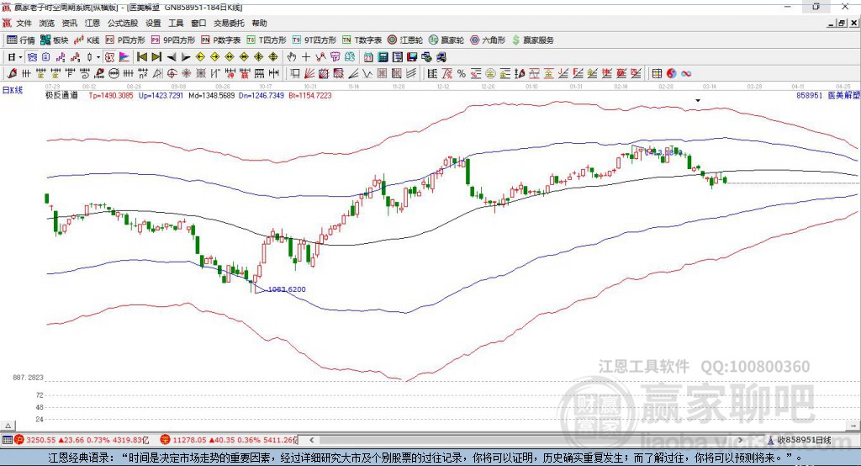Open the 赢家轮 wheel tool
The width and height of the screenshot is (861, 466).
tap(446, 40)
